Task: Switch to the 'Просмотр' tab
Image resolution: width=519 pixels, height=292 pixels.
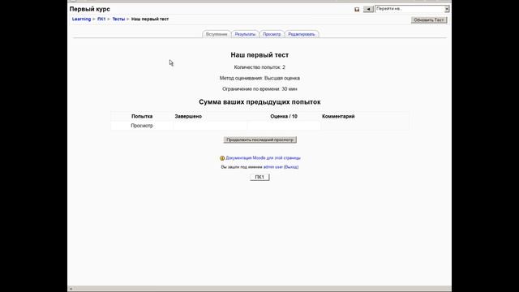Action: point(272,34)
